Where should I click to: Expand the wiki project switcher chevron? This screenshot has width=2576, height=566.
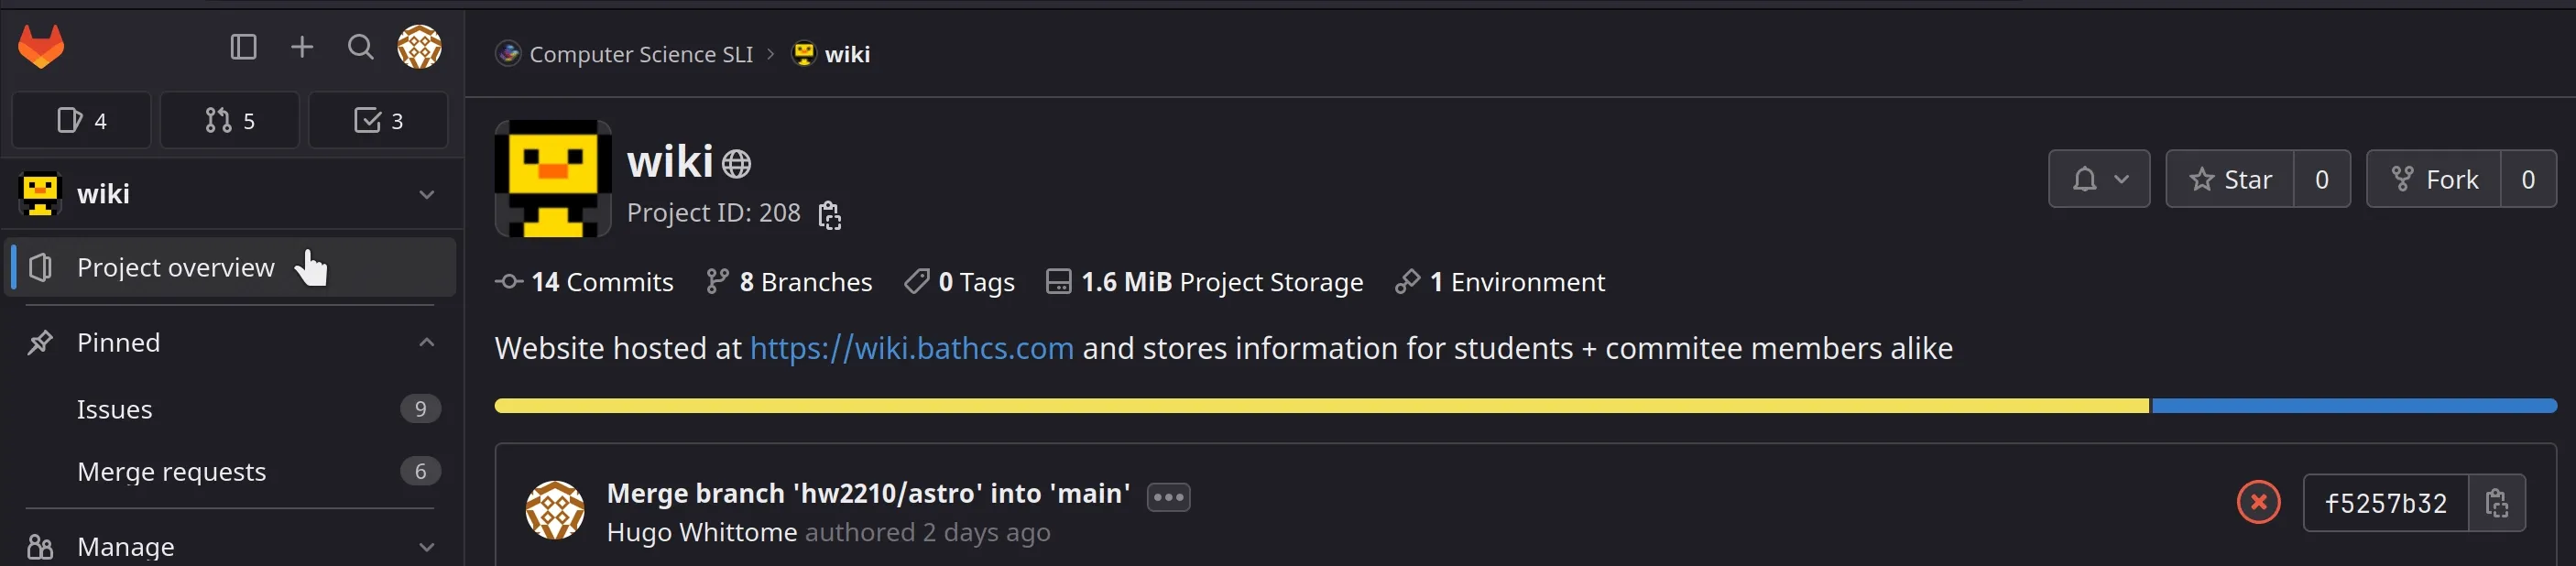tap(428, 194)
